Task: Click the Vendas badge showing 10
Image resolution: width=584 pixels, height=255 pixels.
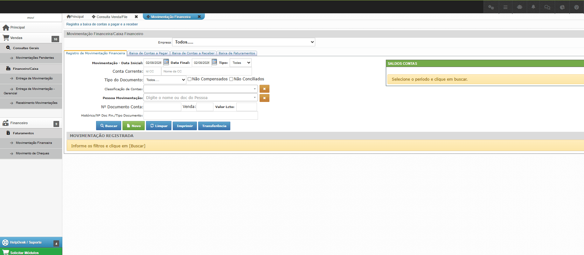Action: (55, 39)
